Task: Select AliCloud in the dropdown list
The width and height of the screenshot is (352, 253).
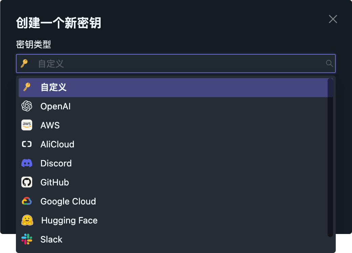Action: click(57, 145)
